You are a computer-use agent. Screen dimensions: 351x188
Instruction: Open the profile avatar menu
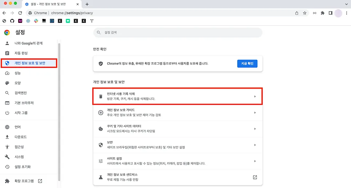(x=338, y=13)
